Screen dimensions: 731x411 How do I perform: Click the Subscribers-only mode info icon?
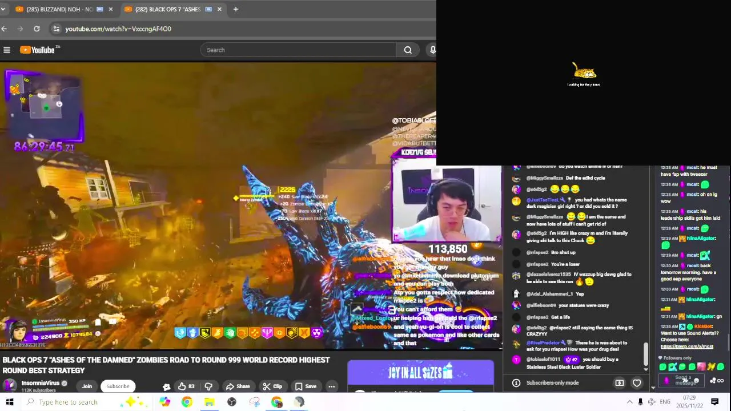tap(516, 383)
